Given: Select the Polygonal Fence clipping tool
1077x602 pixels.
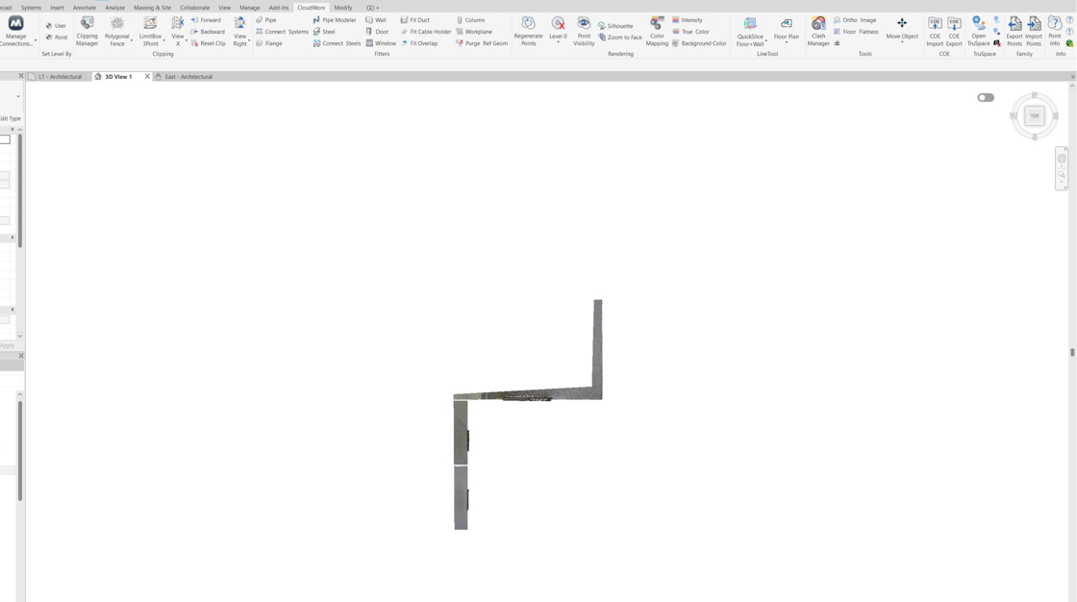Looking at the screenshot, I should click(x=116, y=30).
